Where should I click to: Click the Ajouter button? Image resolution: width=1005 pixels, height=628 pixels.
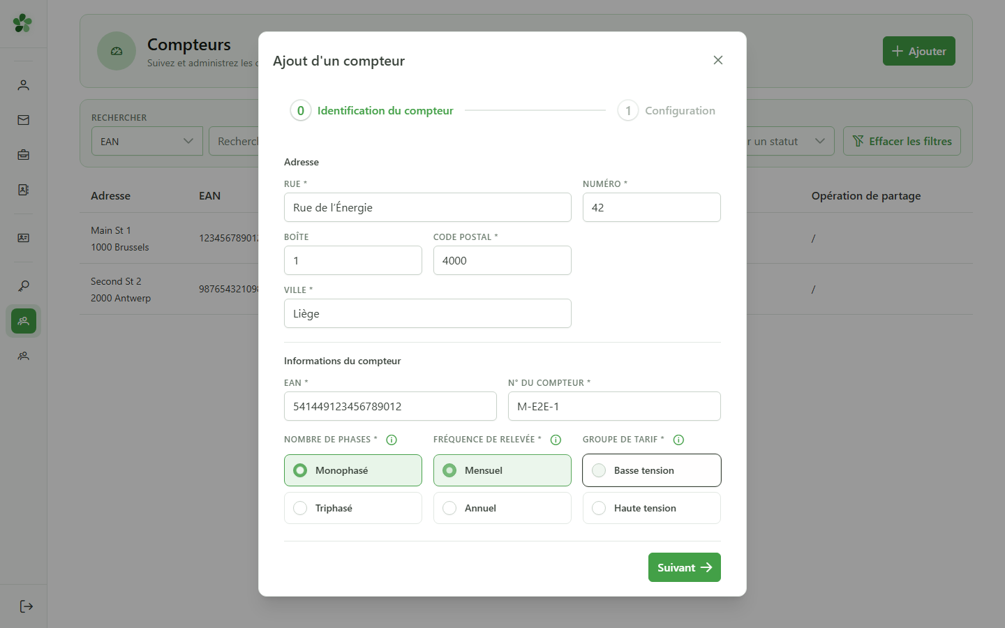(919, 51)
